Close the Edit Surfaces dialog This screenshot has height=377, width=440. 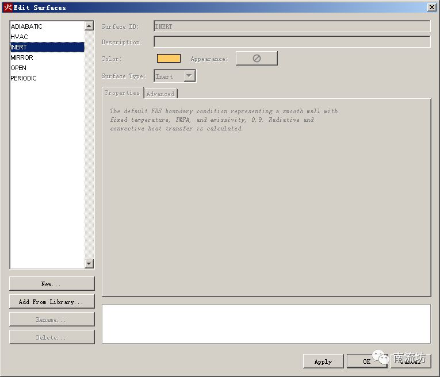[431, 7]
